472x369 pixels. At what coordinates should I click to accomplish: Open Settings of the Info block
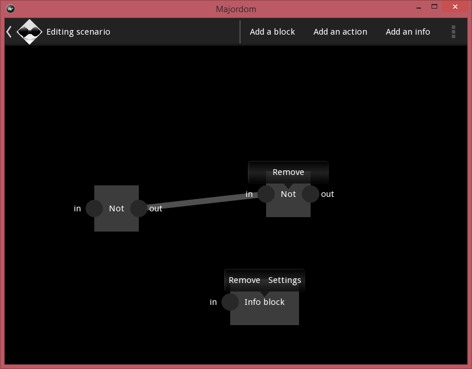pyautogui.click(x=284, y=279)
